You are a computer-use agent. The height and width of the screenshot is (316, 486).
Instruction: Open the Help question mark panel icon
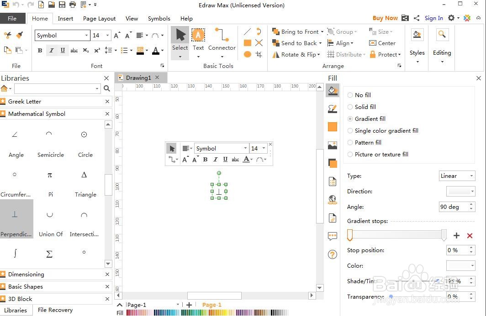click(x=332, y=254)
